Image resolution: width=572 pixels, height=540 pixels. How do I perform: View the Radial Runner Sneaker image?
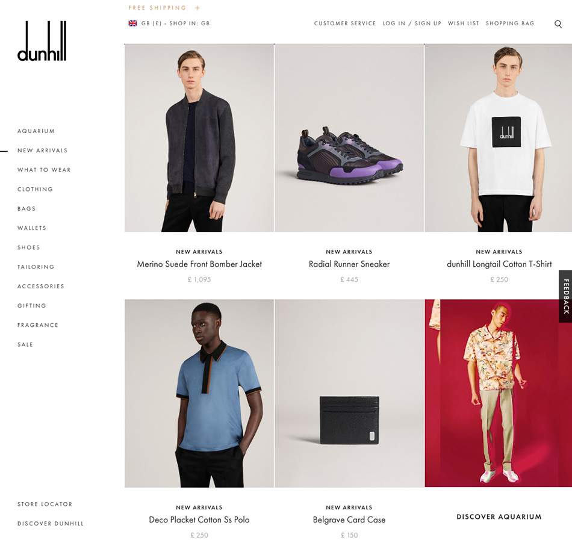click(x=349, y=138)
